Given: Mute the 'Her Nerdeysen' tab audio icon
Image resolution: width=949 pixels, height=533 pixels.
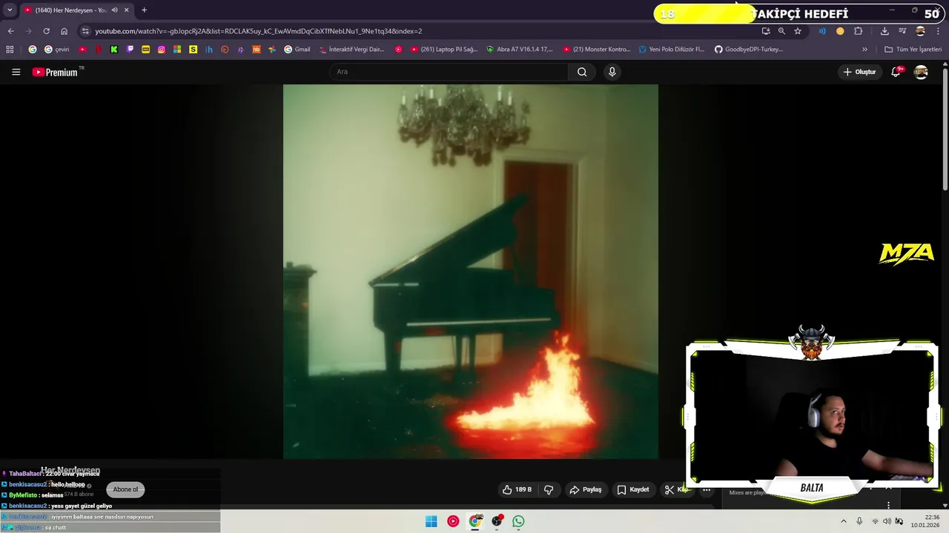Looking at the screenshot, I should coord(114,10).
